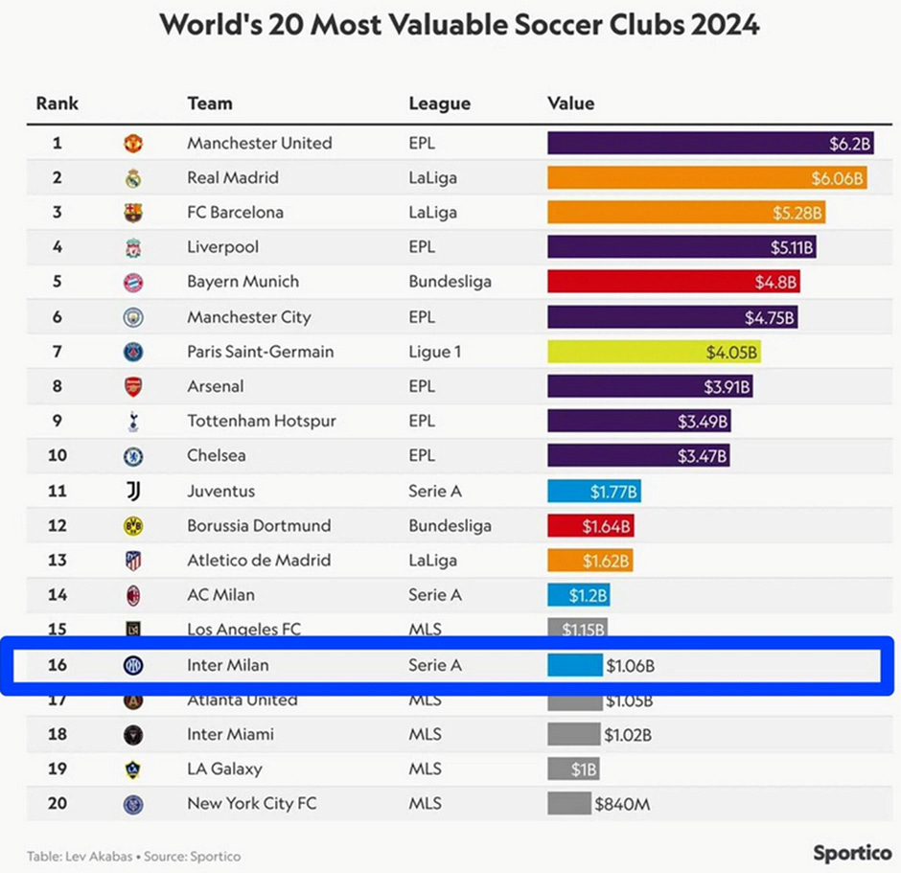Screen dimensions: 901x873
Task: Select the Inter Milan crest icon
Action: 133,665
